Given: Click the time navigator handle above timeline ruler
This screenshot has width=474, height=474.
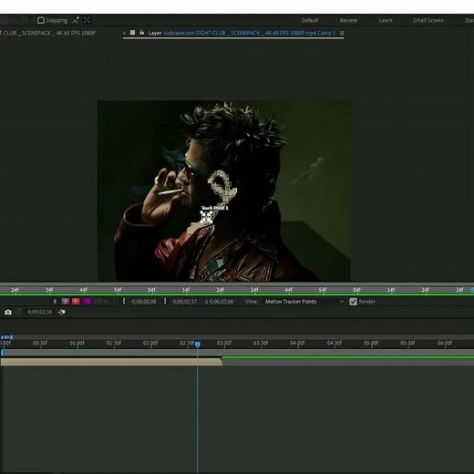Looking at the screenshot, I should pyautogui.click(x=7, y=337).
